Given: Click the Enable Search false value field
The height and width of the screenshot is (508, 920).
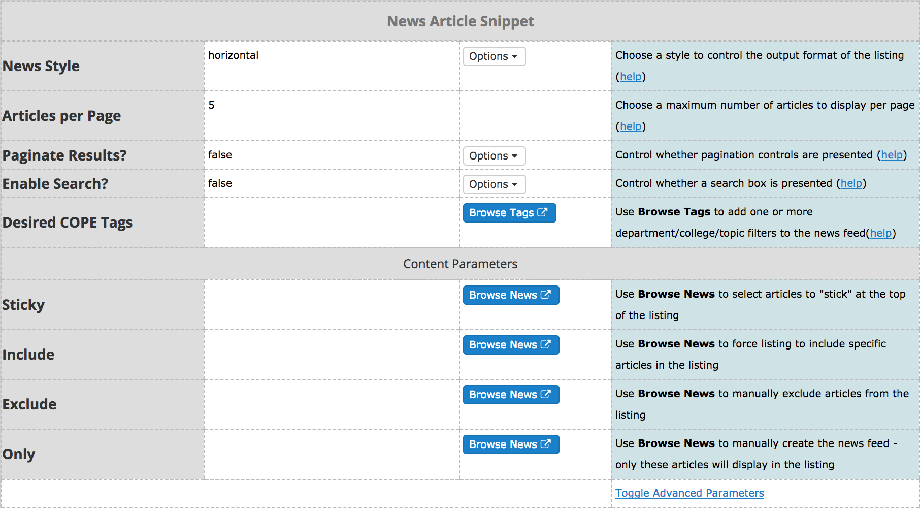Looking at the screenshot, I should pyautogui.click(x=332, y=183).
